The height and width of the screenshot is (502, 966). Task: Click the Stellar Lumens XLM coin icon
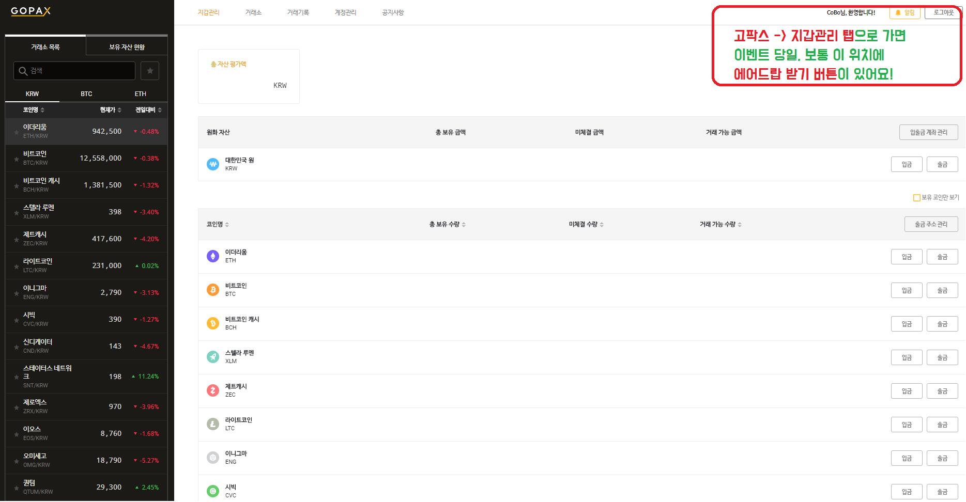[x=213, y=357]
